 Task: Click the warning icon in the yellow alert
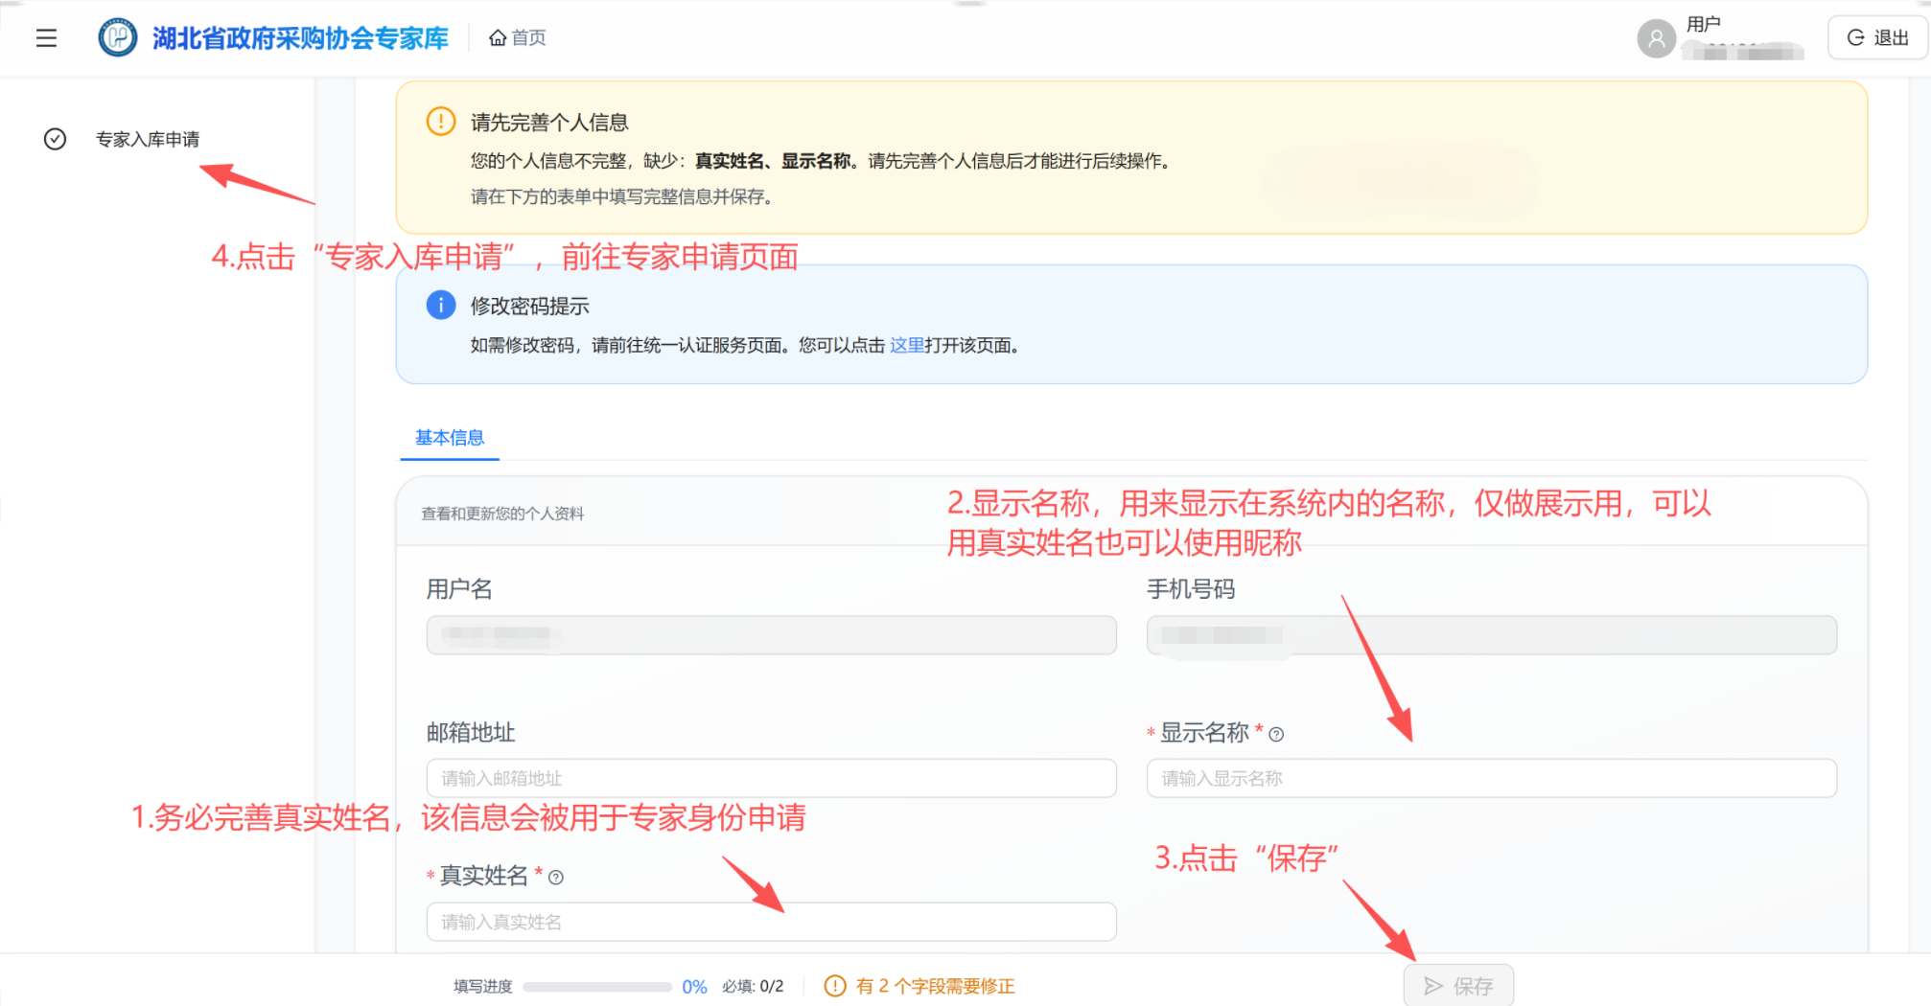pos(440,122)
